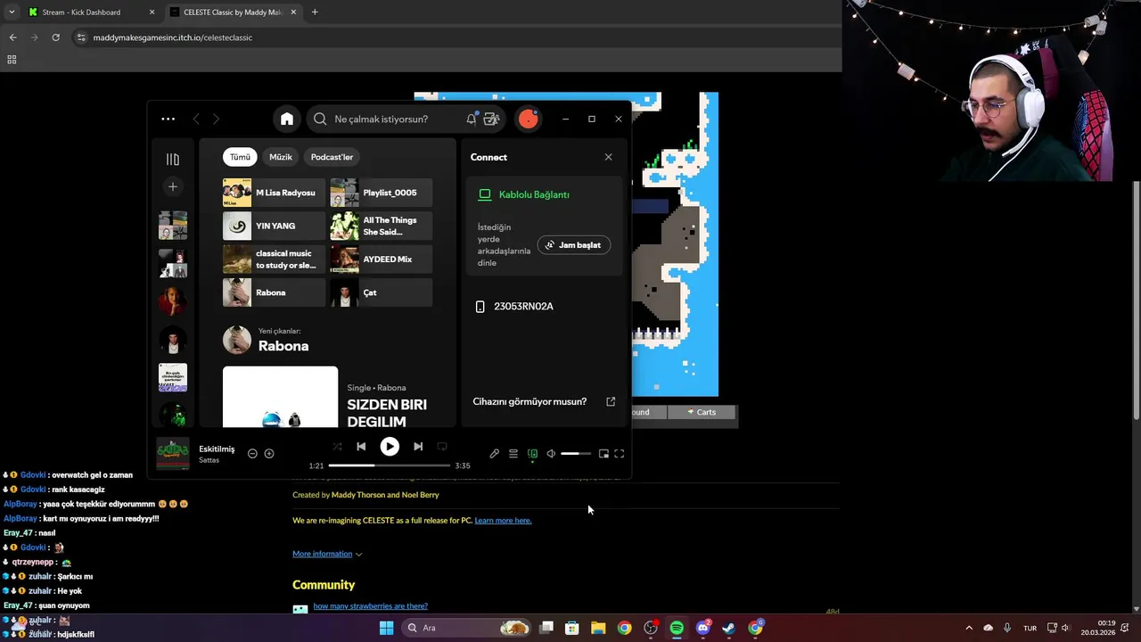Open SIZDEN BIRI DEGILIM single
Image resolution: width=1141 pixels, height=642 pixels.
(387, 412)
